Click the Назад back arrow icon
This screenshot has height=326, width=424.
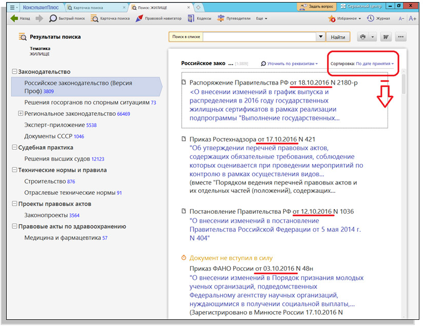pos(13,17)
